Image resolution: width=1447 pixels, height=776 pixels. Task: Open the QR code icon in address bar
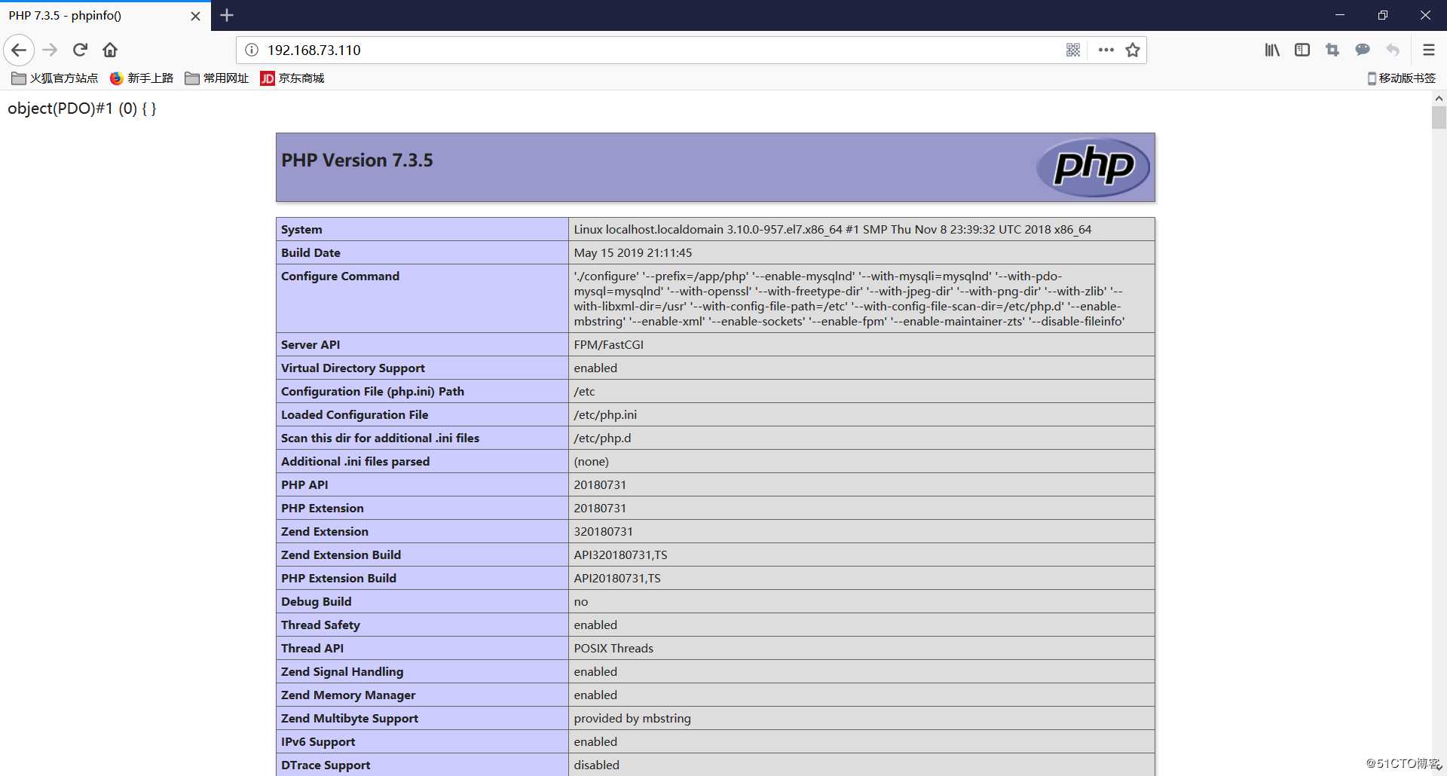pyautogui.click(x=1073, y=50)
